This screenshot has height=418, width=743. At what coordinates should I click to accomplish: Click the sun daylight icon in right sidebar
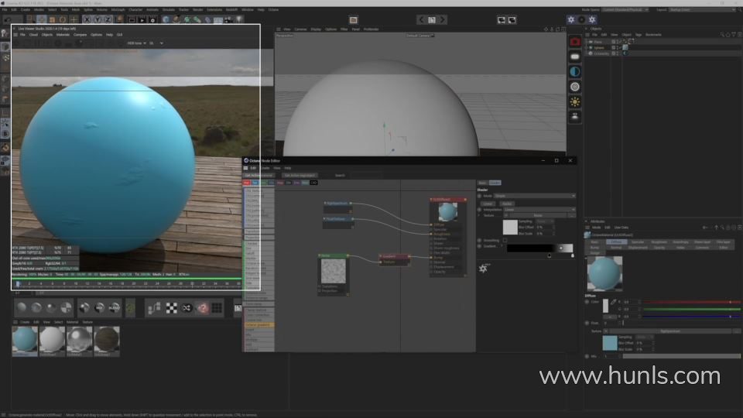point(575,101)
